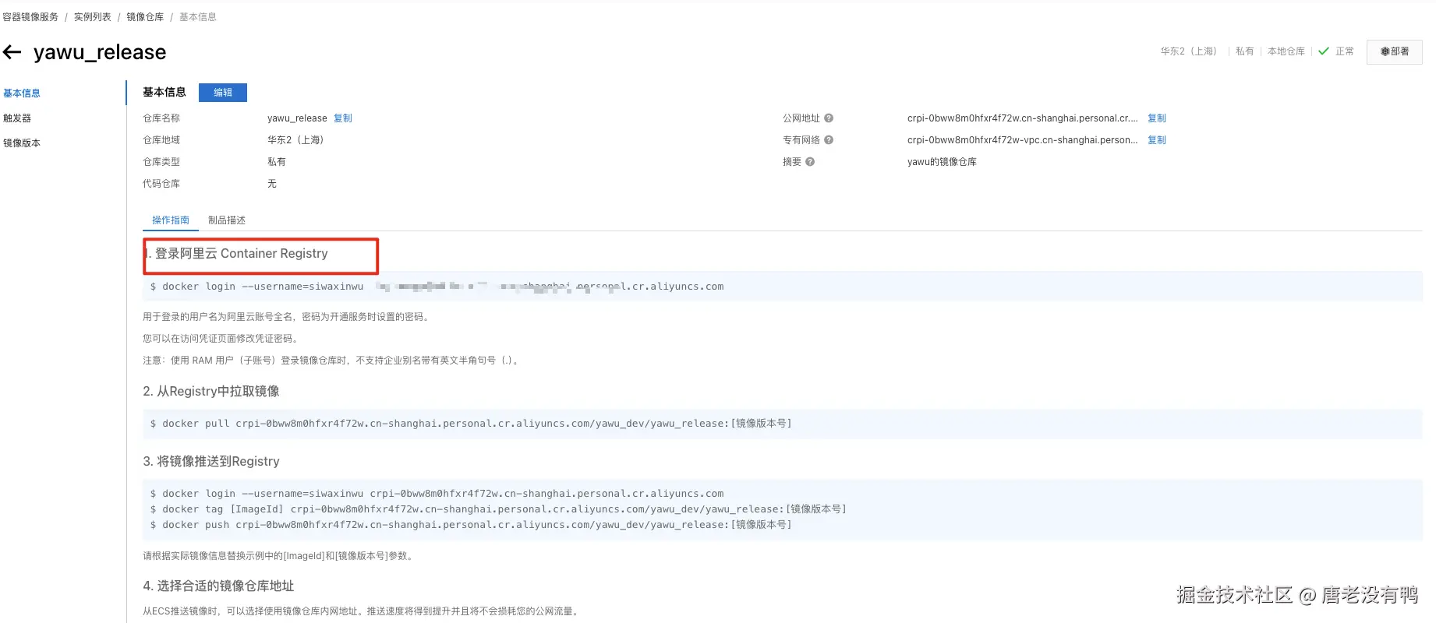Click the 私有 label in header
Screen dimensions: 1436x623
[1245, 51]
